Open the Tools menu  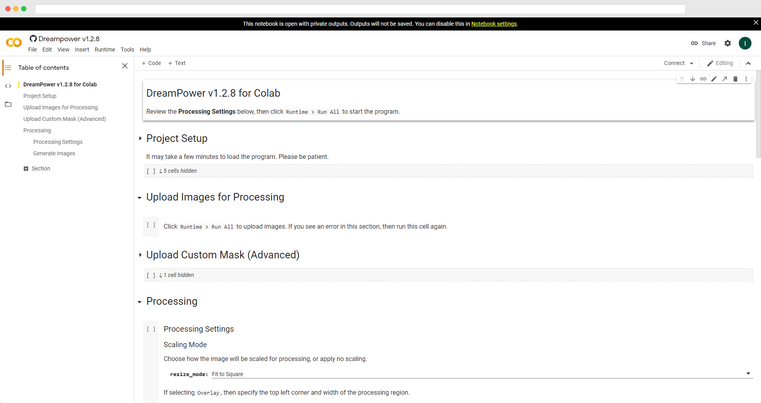click(127, 50)
